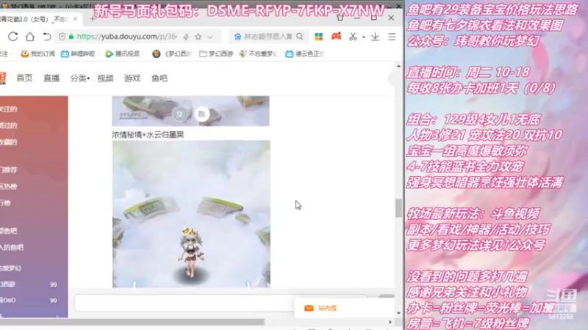Click the browser reload icon
588x330 pixels.
pyautogui.click(x=12, y=37)
